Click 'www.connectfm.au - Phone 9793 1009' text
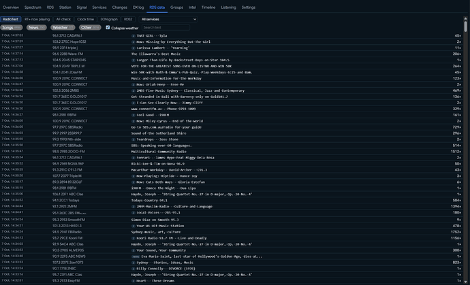This screenshot has width=470, height=285. pyautogui.click(x=163, y=109)
